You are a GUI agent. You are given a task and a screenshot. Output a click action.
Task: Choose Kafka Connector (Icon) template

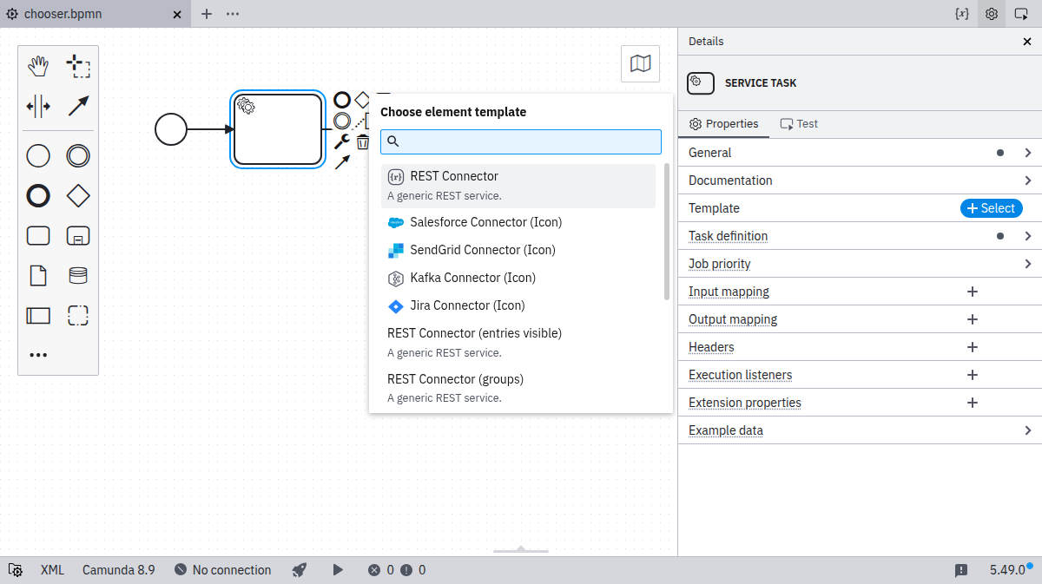click(x=518, y=278)
